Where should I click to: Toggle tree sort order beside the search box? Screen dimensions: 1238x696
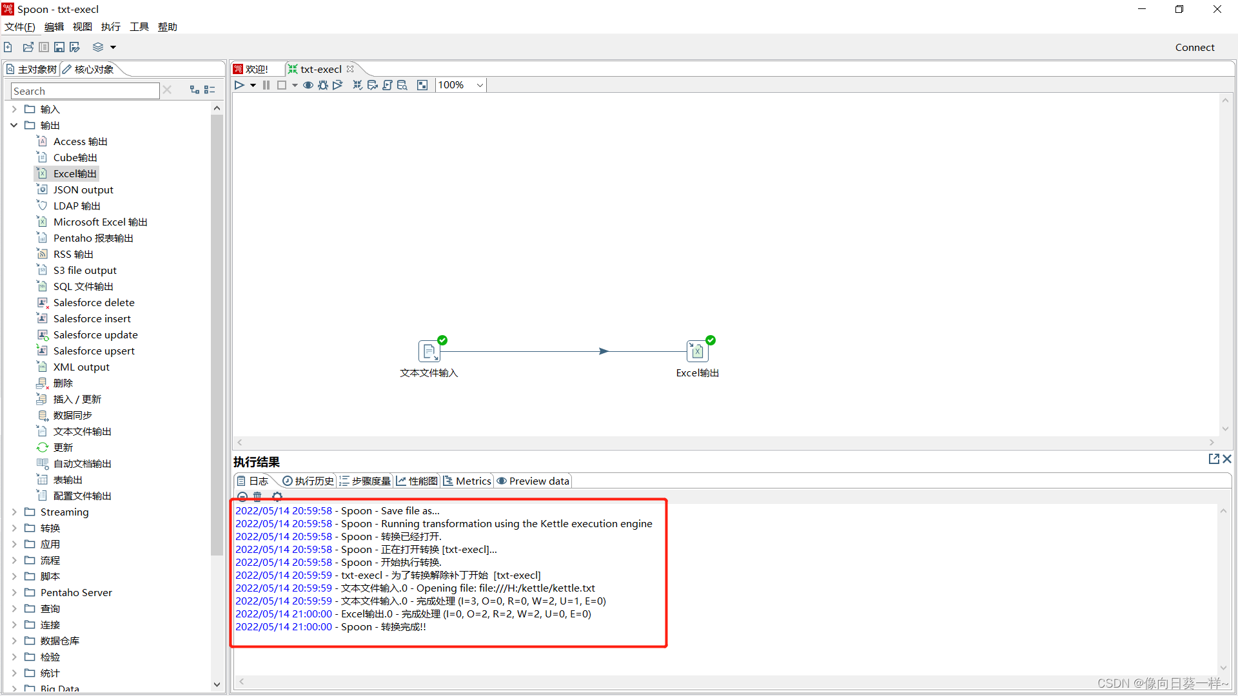(194, 90)
